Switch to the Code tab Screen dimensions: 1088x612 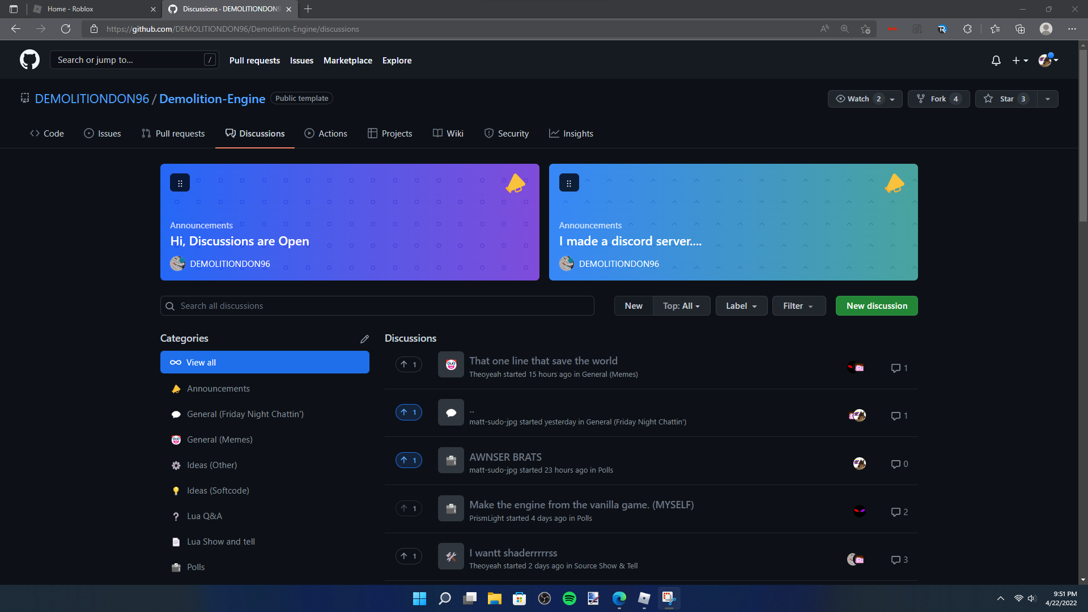pyautogui.click(x=47, y=134)
